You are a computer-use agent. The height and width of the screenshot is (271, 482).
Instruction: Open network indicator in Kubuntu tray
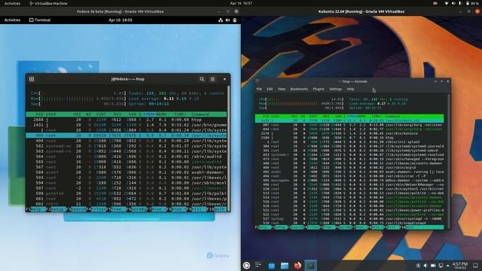441,266
